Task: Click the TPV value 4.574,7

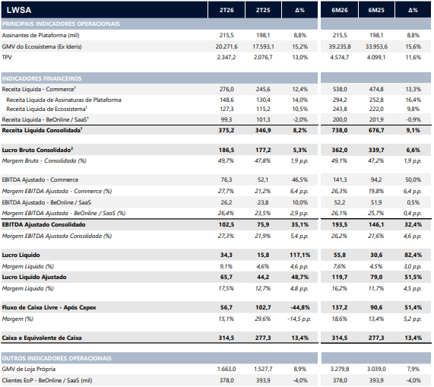Action: tap(340, 57)
